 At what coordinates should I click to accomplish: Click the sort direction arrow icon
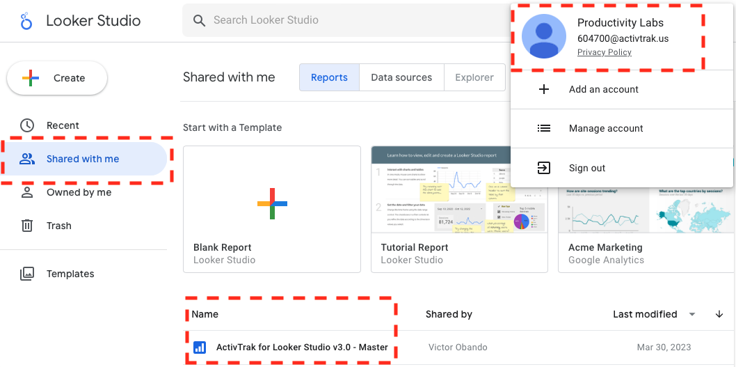719,314
